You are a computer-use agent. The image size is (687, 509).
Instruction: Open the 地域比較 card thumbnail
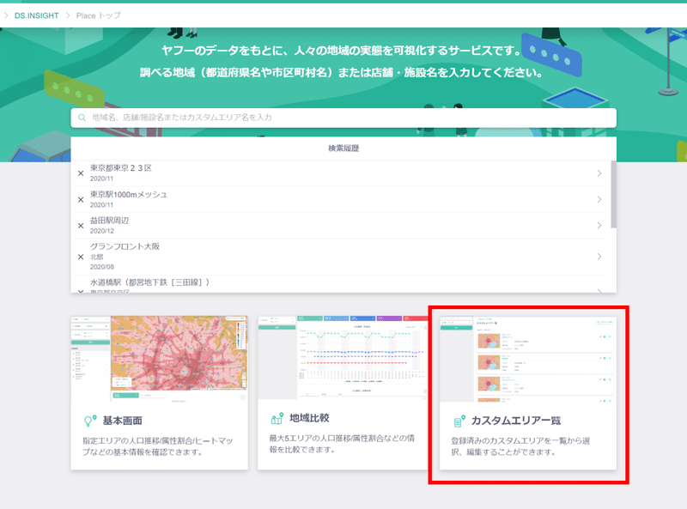343,357
